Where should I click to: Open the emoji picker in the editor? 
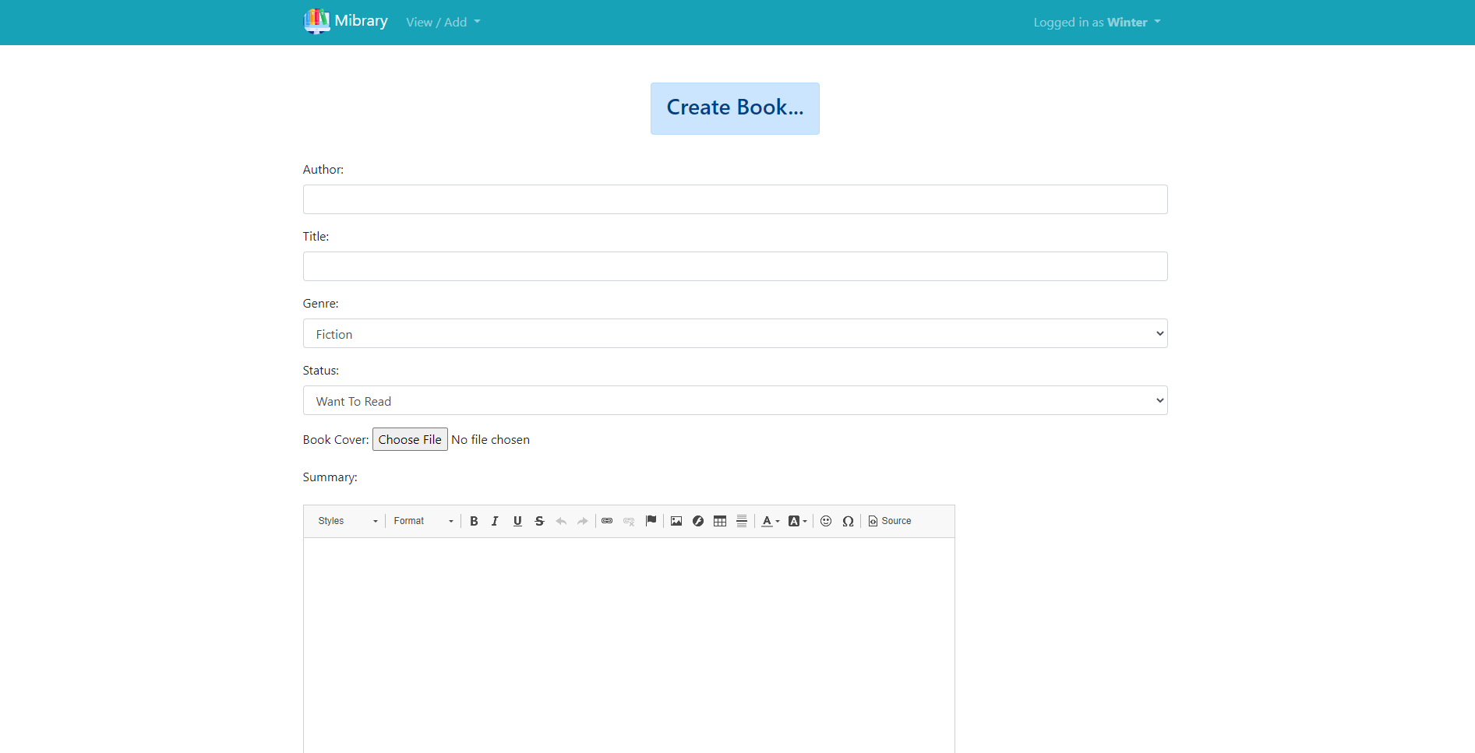pyautogui.click(x=826, y=521)
